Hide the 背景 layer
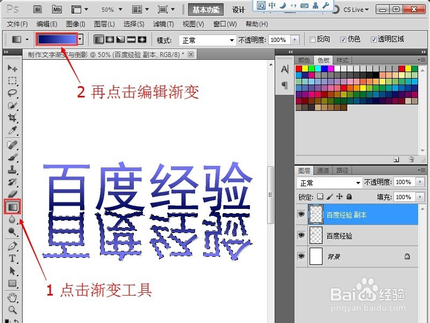This screenshot has width=430, height=323. click(302, 257)
